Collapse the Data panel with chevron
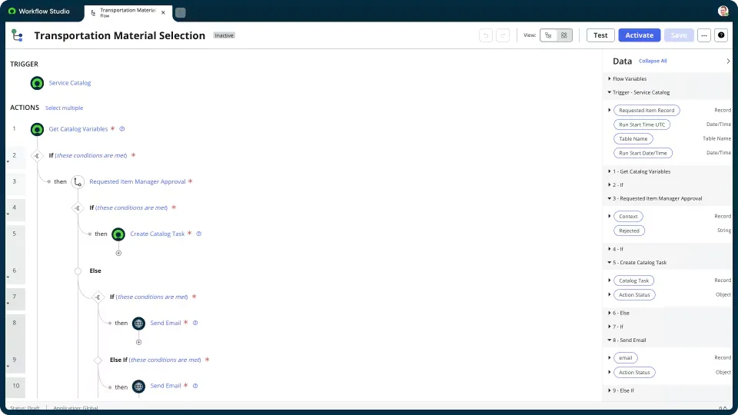Viewport: 738px width, 415px height. [728, 61]
